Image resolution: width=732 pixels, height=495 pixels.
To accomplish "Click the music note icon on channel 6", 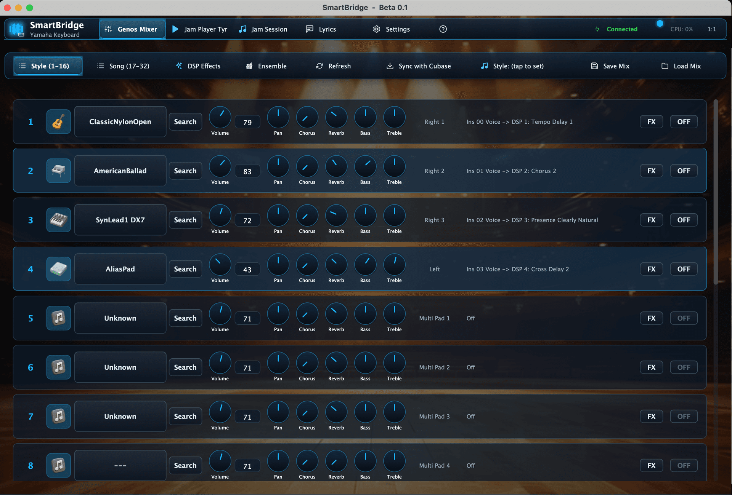I will (58, 367).
